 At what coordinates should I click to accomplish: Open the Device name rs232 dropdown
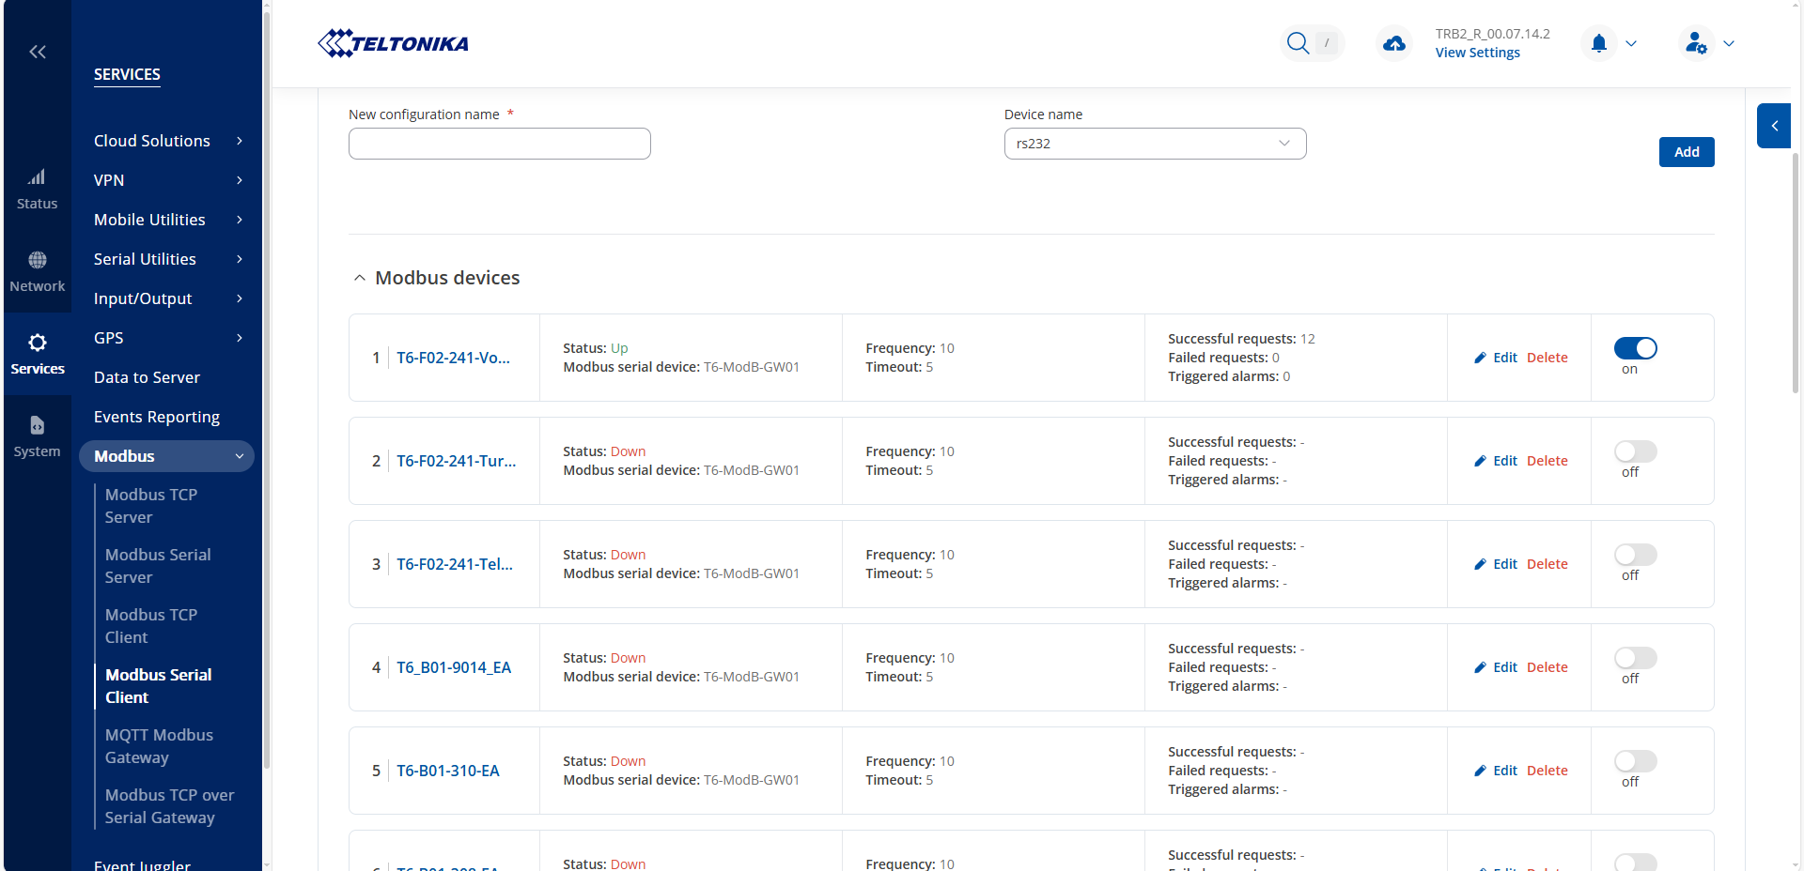[1155, 144]
